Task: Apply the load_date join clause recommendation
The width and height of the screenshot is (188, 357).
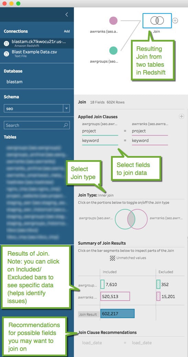Action: 117,343
